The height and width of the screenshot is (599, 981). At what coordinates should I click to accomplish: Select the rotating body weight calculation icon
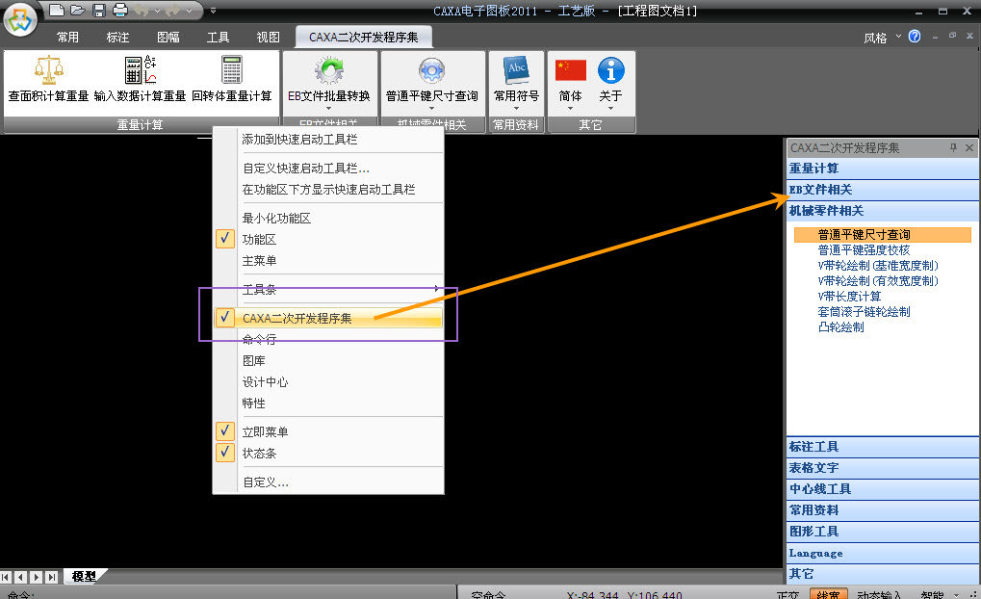(231, 69)
